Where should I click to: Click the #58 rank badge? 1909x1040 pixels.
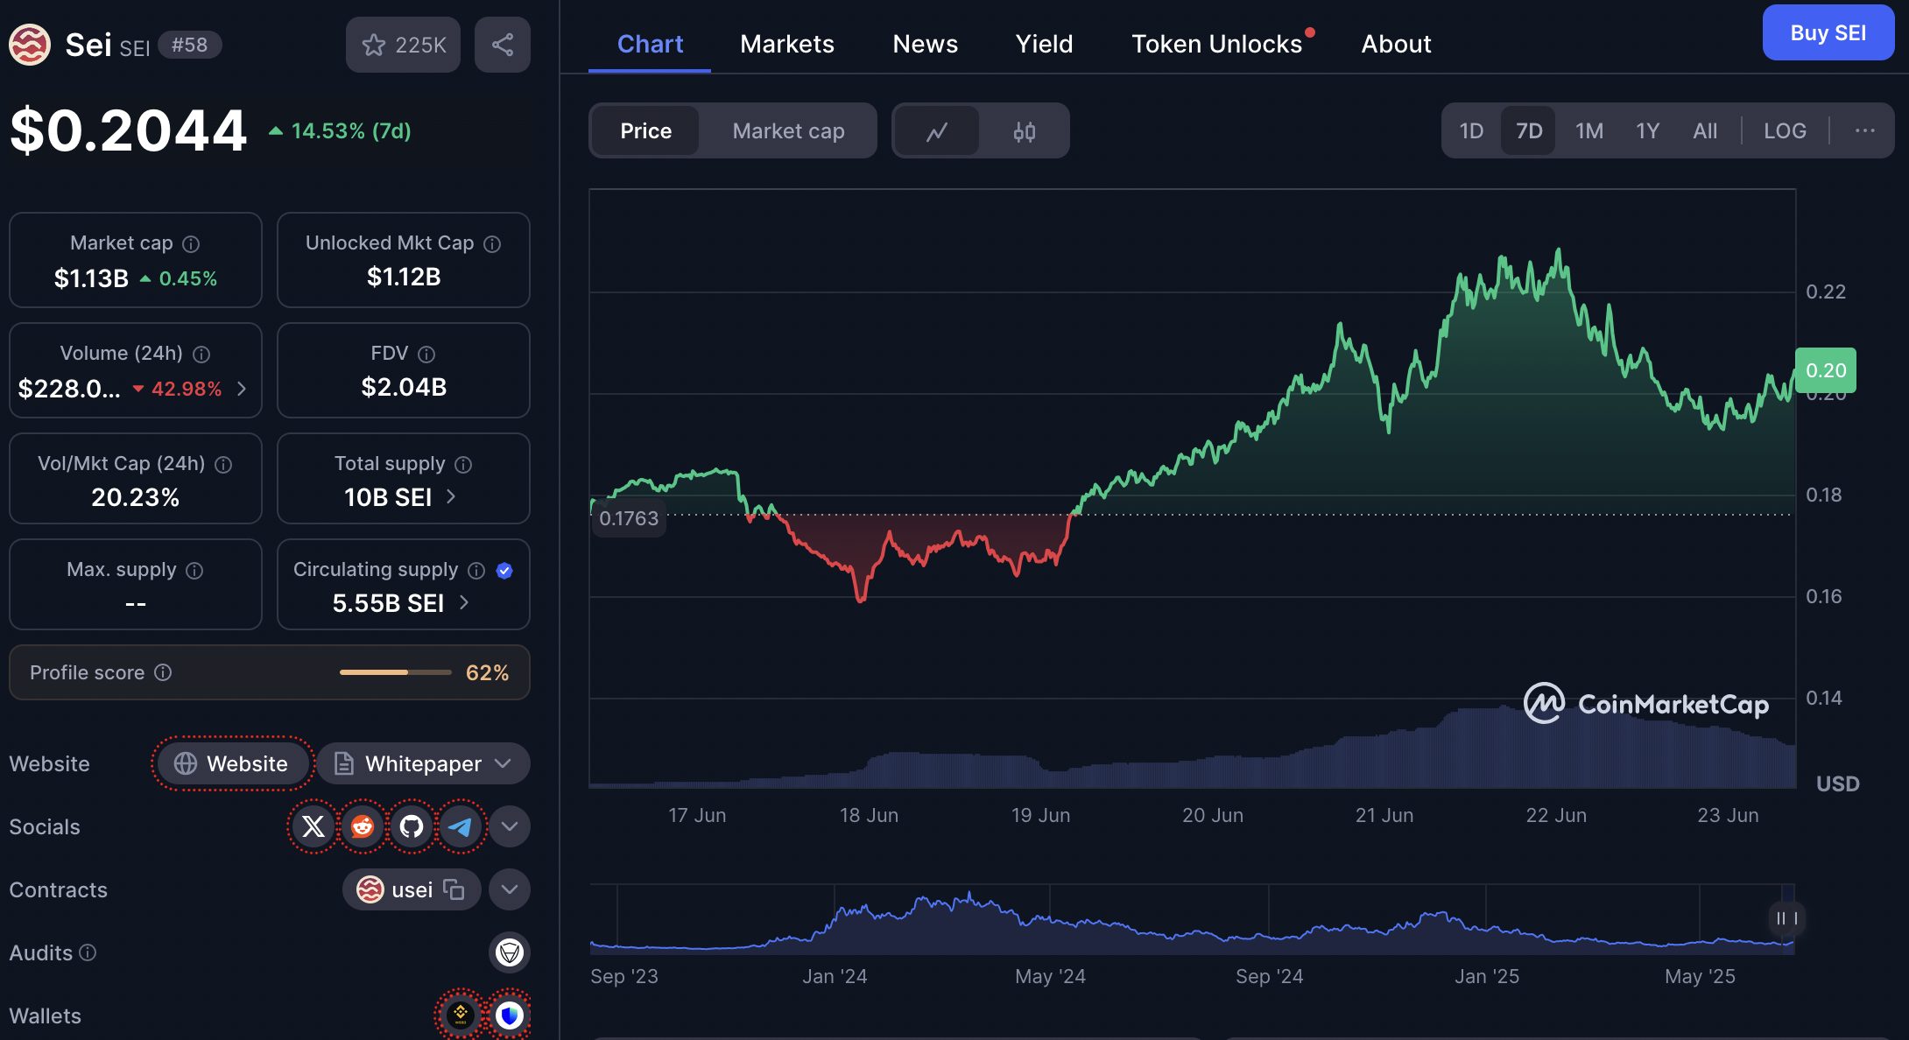pos(189,45)
